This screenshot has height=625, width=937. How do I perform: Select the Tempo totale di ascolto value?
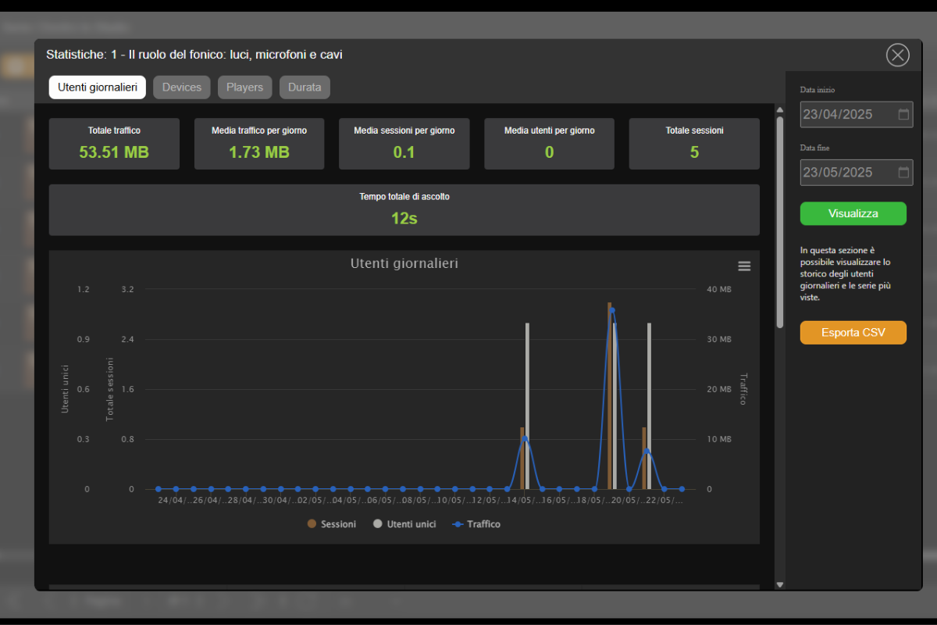click(404, 218)
